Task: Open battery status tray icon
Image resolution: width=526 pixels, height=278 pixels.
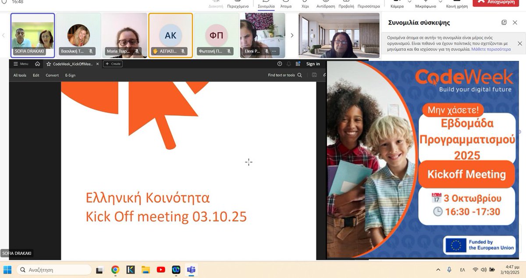Action: pos(492,269)
